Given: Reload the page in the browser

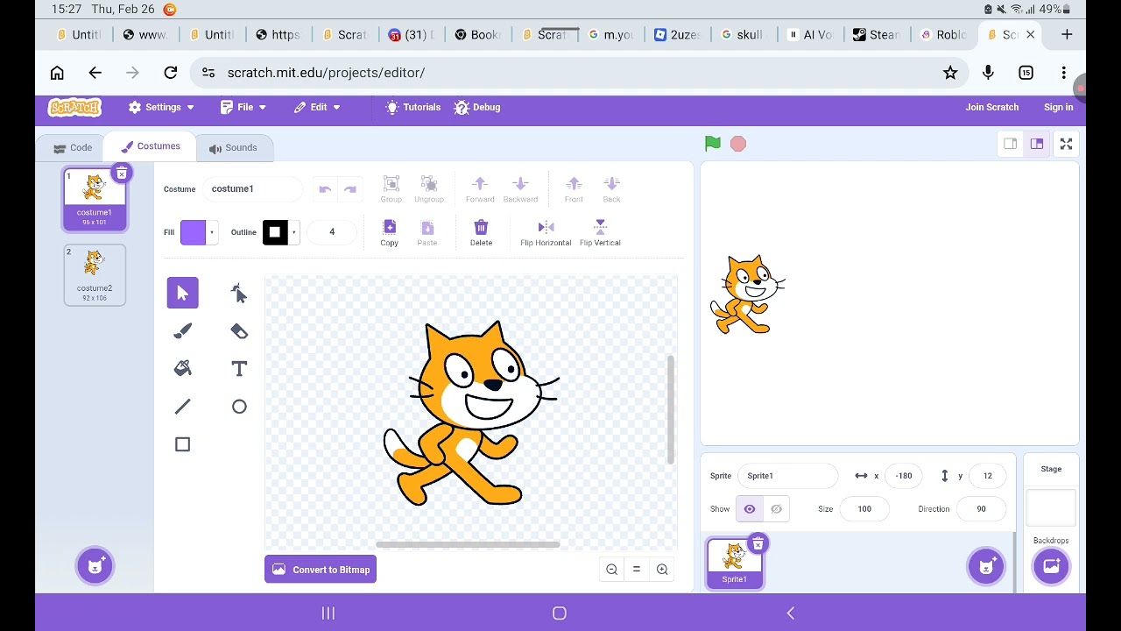Looking at the screenshot, I should (x=171, y=73).
